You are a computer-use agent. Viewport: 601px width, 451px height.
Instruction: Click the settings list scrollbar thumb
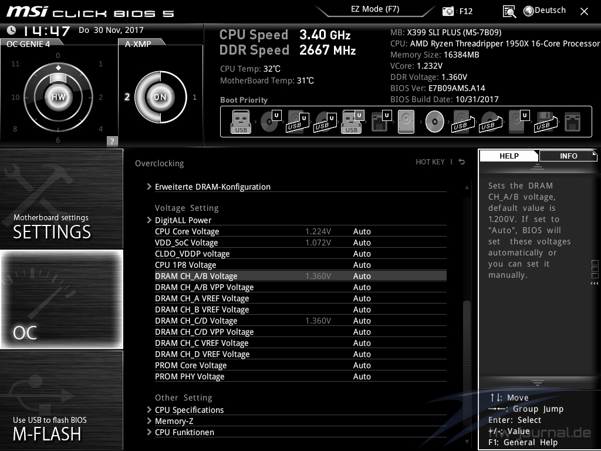click(x=467, y=364)
